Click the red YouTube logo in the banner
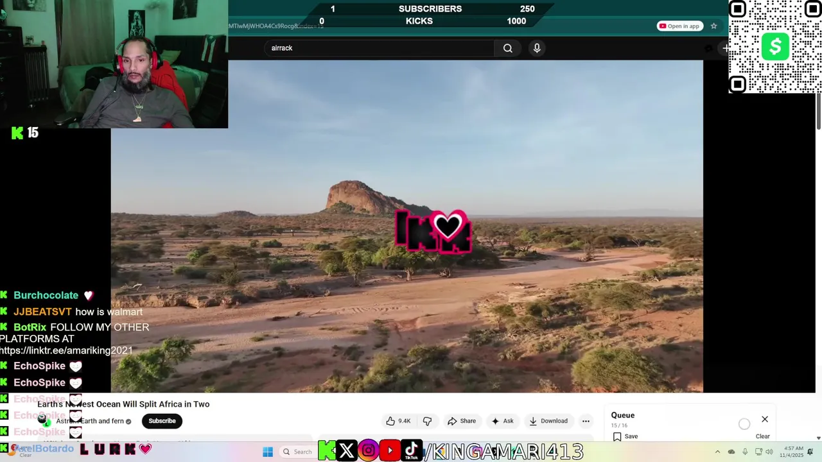Image resolution: width=822 pixels, height=462 pixels. pyautogui.click(x=390, y=451)
